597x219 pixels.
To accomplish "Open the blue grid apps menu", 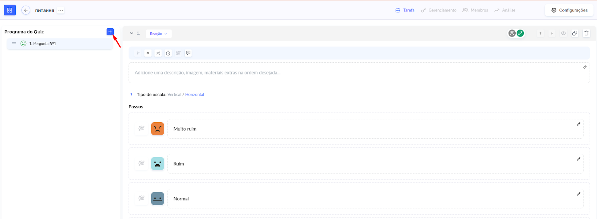I will (x=10, y=10).
